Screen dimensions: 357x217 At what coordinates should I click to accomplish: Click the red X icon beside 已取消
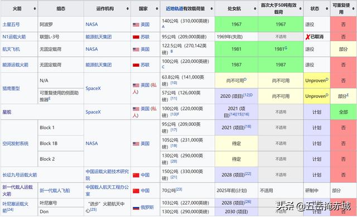point(307,37)
